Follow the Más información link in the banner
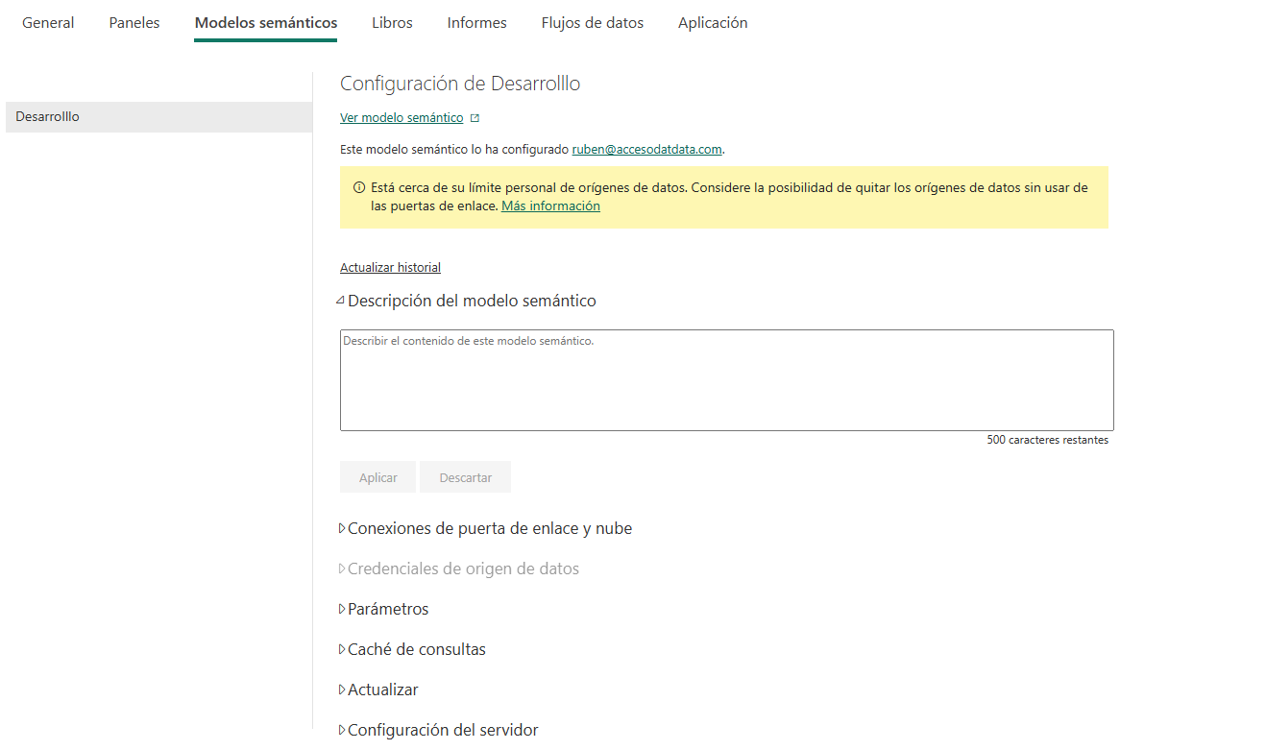The image size is (1266, 750). point(550,206)
